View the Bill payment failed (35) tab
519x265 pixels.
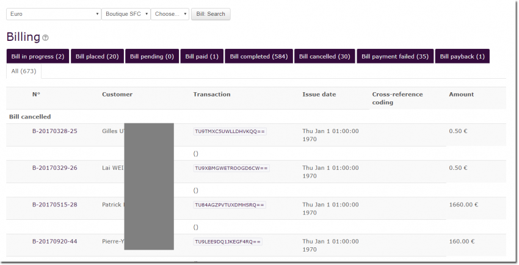[395, 56]
